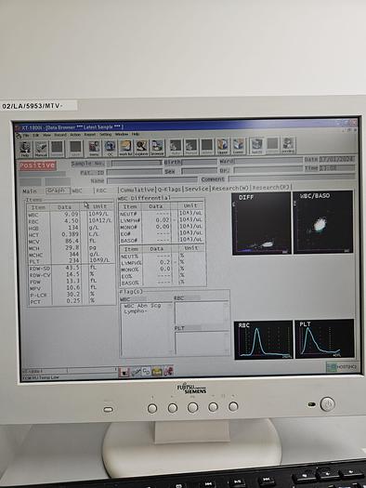Open the Help toolbar icon

pos(24,149)
